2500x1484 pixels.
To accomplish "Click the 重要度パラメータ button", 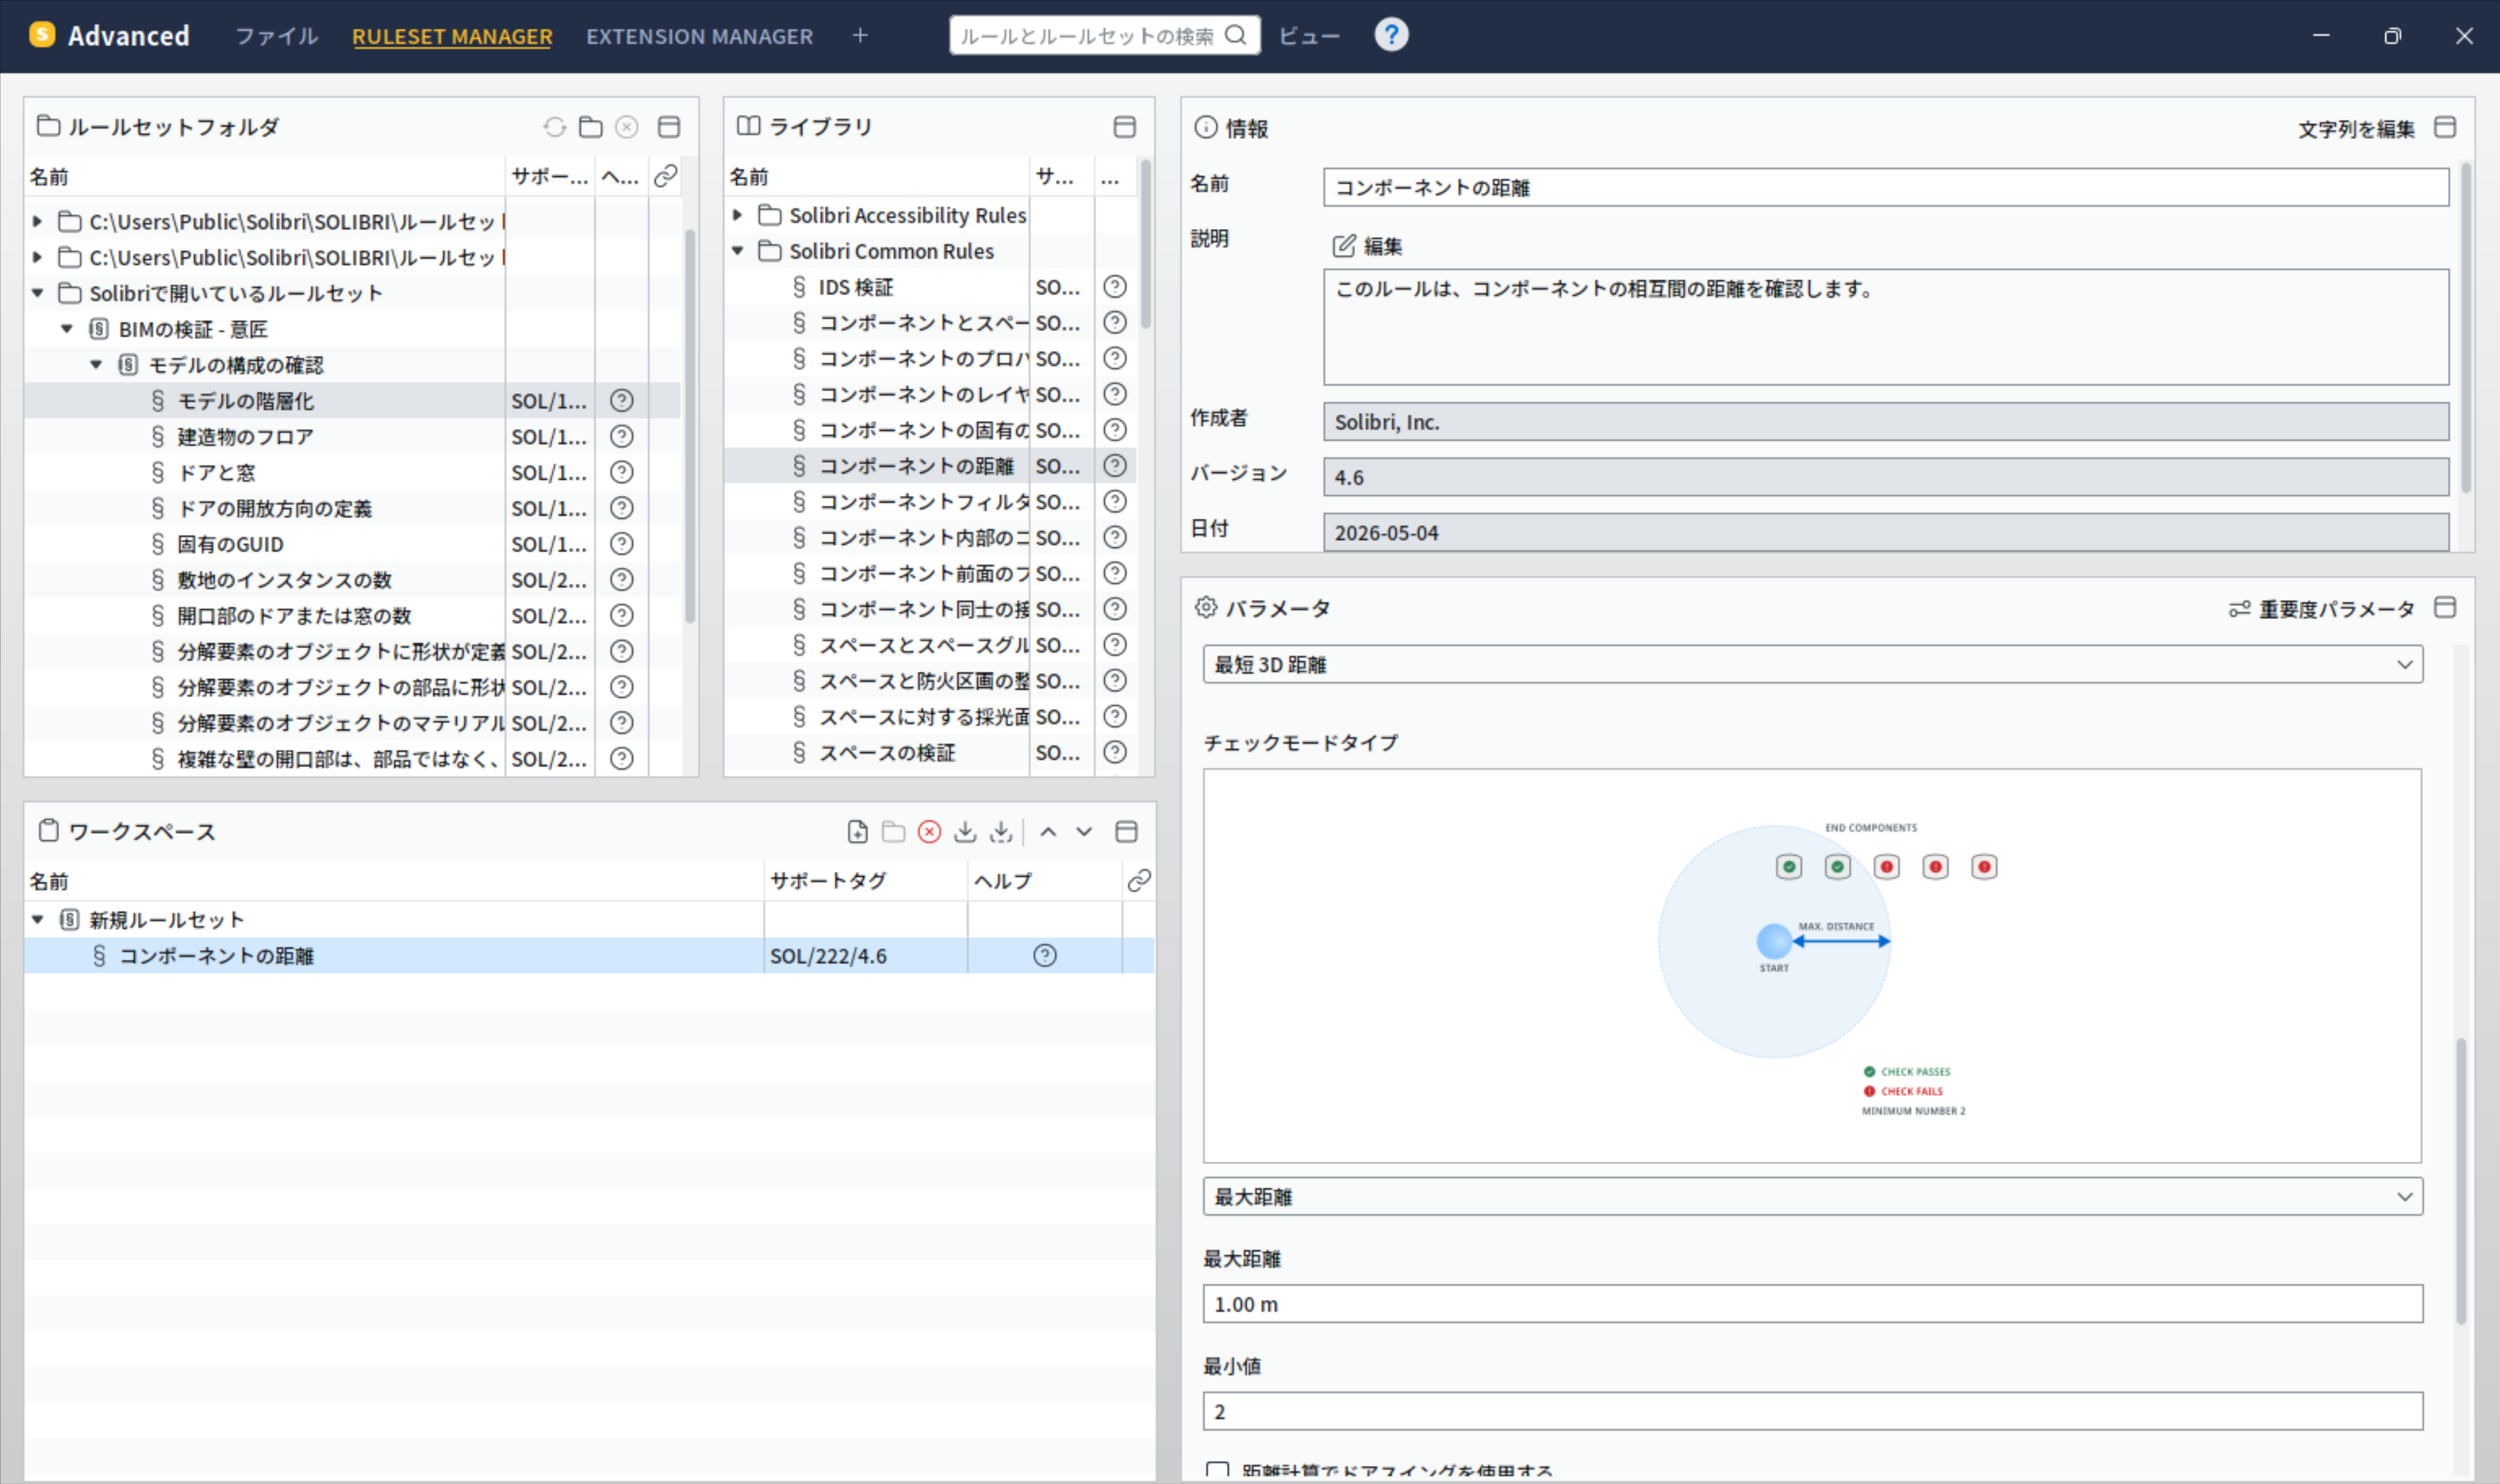I will tap(2322, 609).
